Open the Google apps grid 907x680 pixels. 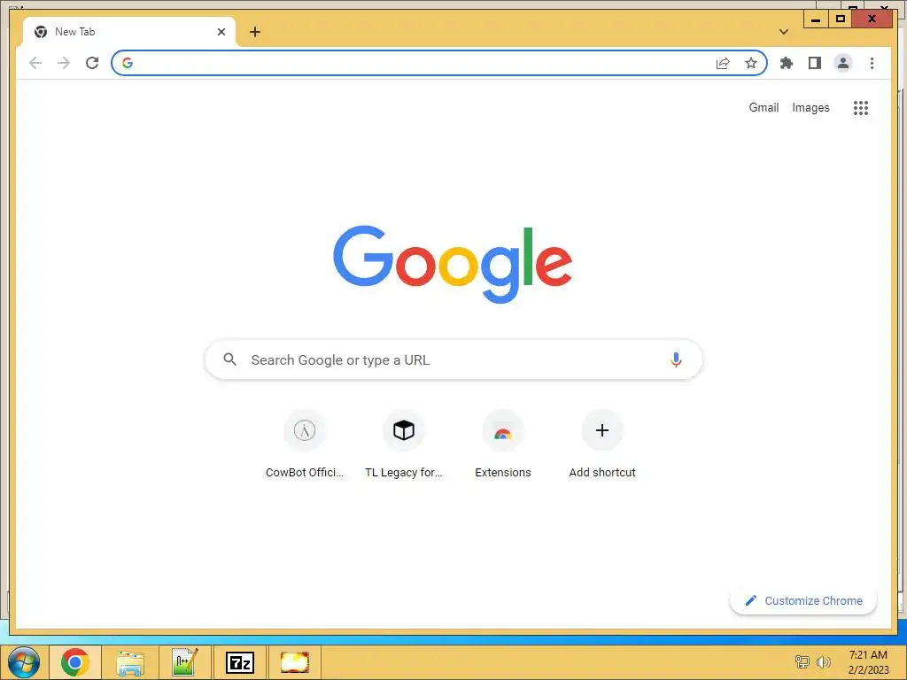click(x=861, y=107)
